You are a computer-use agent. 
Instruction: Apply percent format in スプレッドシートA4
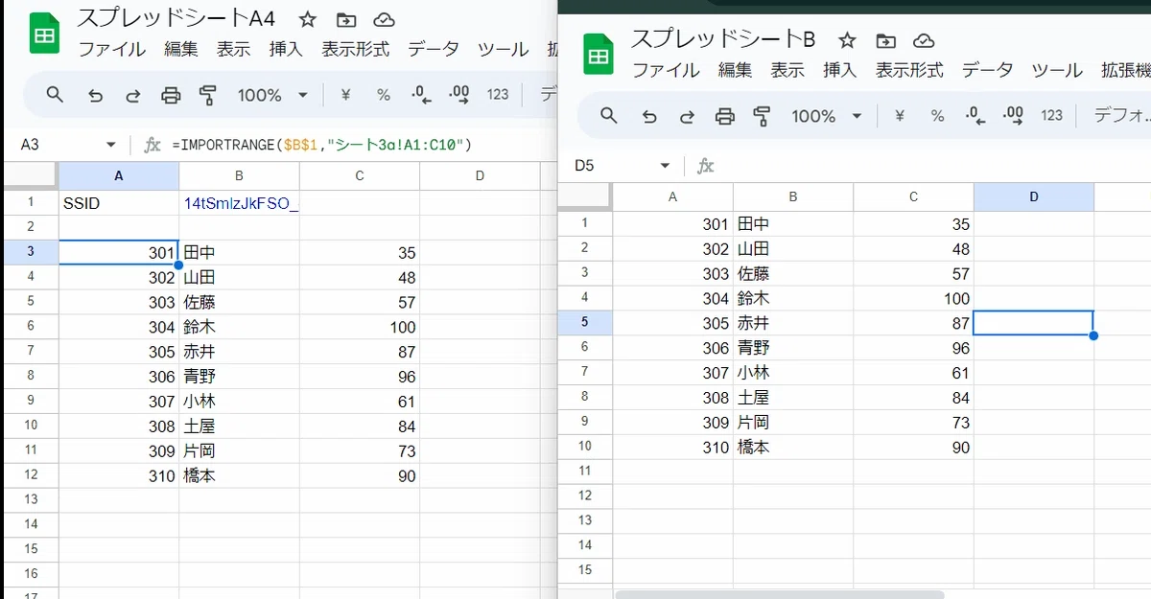click(384, 95)
